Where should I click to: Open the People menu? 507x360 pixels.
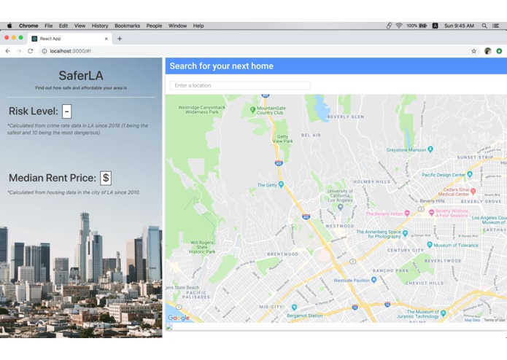pyautogui.click(x=154, y=26)
